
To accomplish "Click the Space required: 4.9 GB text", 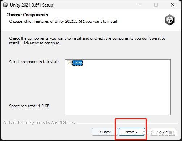I will pos(29,106).
